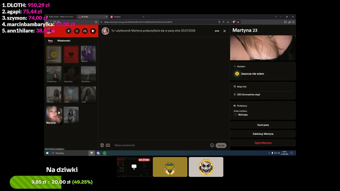
Task: Switch to the Pary tab
Action: click(50, 41)
